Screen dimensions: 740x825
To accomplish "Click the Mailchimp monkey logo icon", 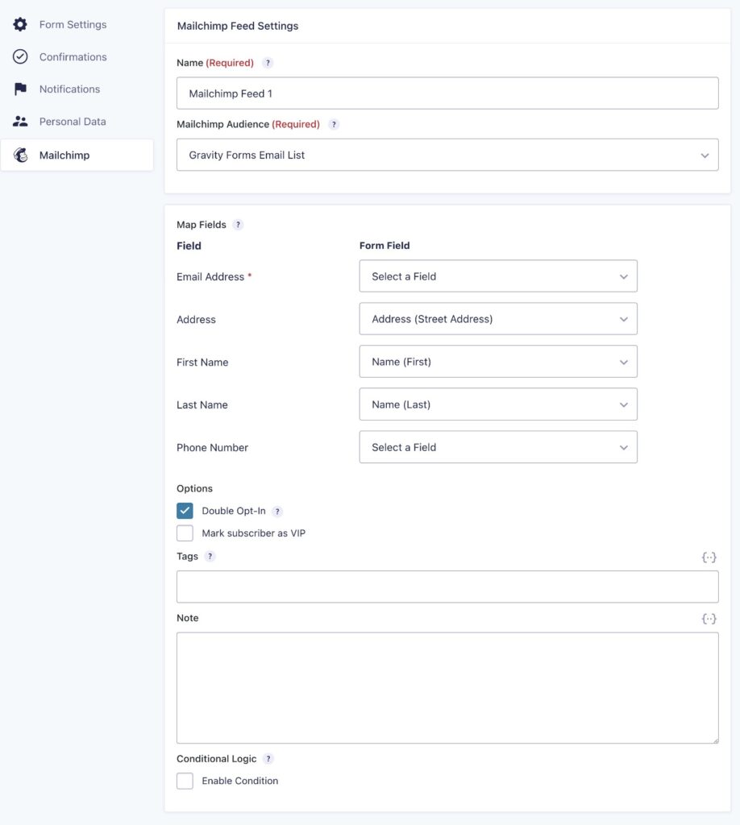I will click(x=20, y=155).
